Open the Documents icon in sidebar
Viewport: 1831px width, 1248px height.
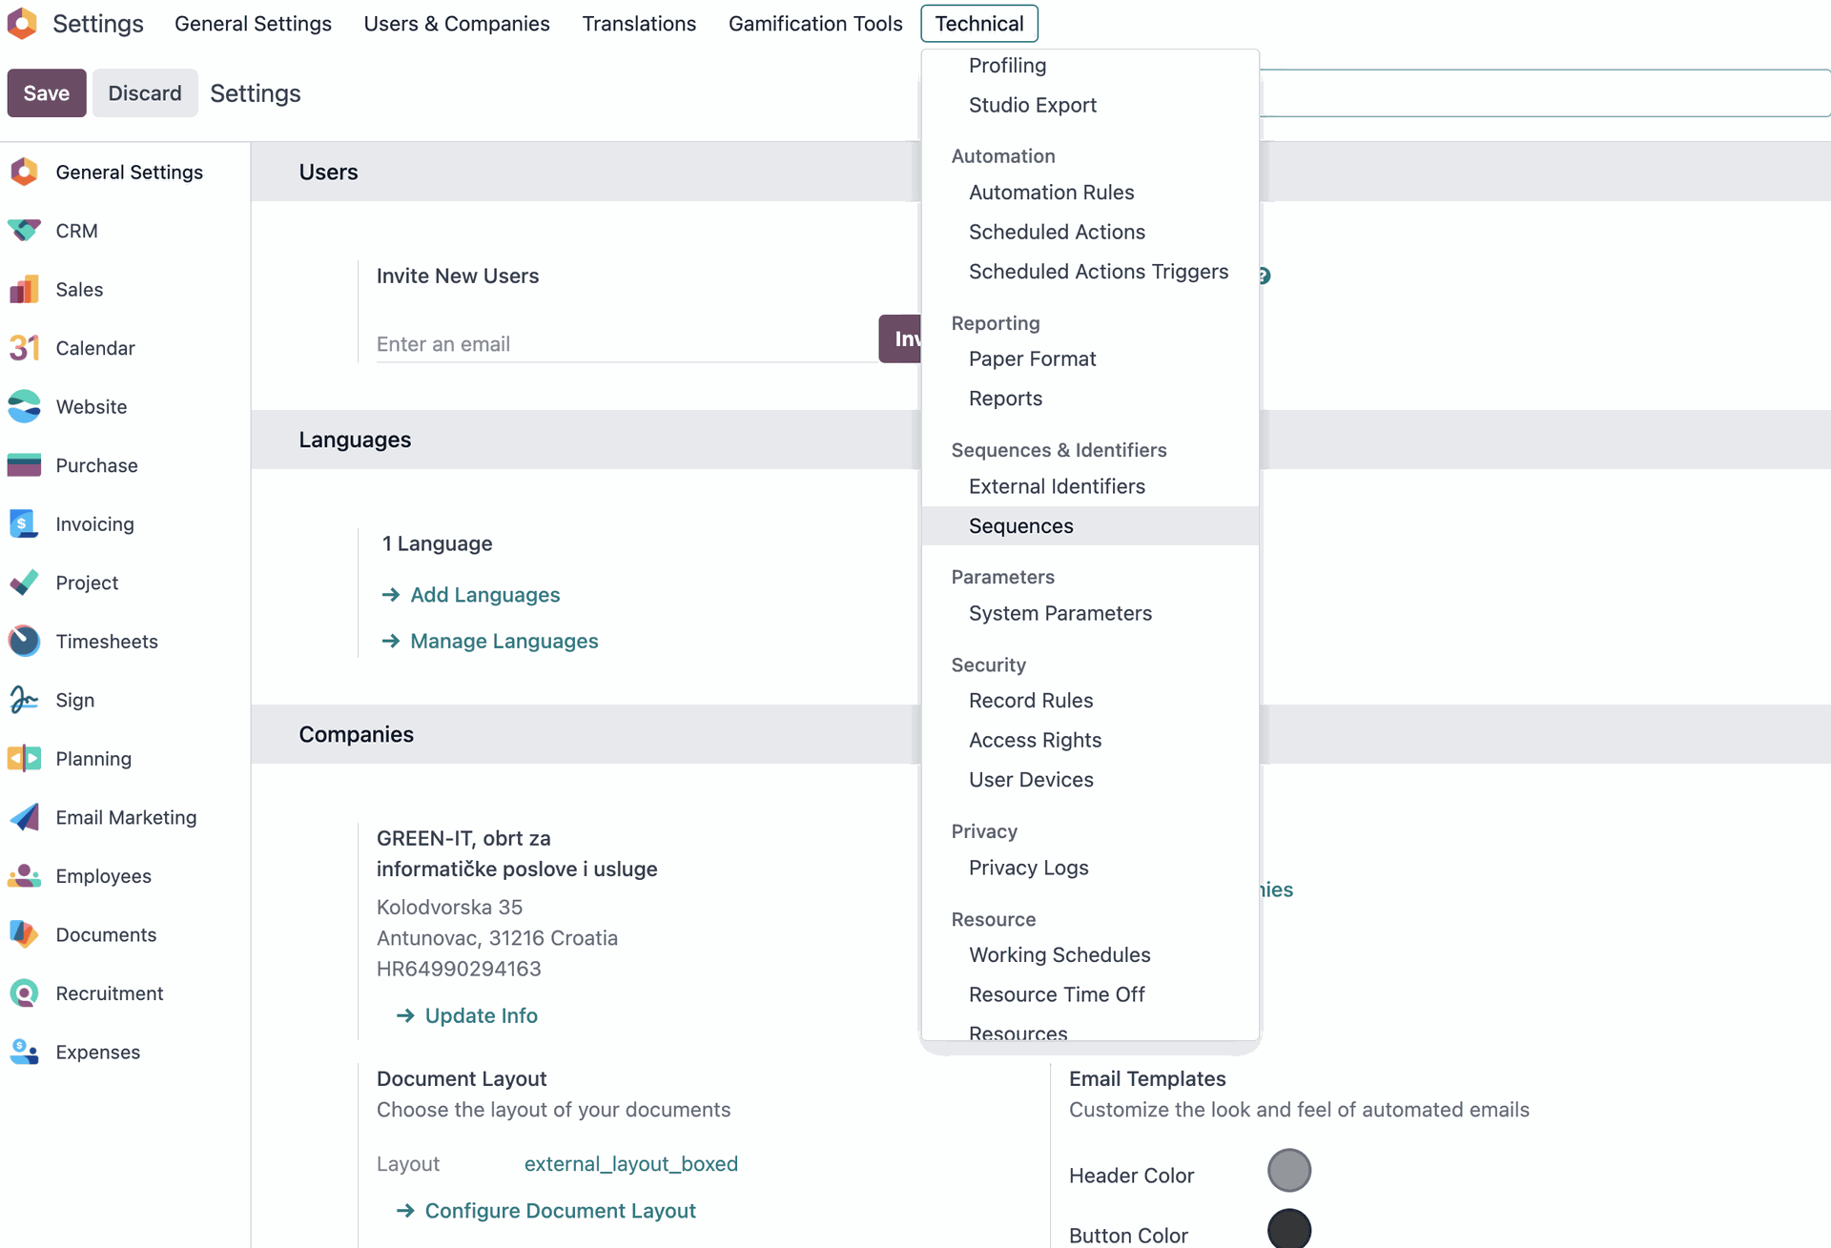25,934
